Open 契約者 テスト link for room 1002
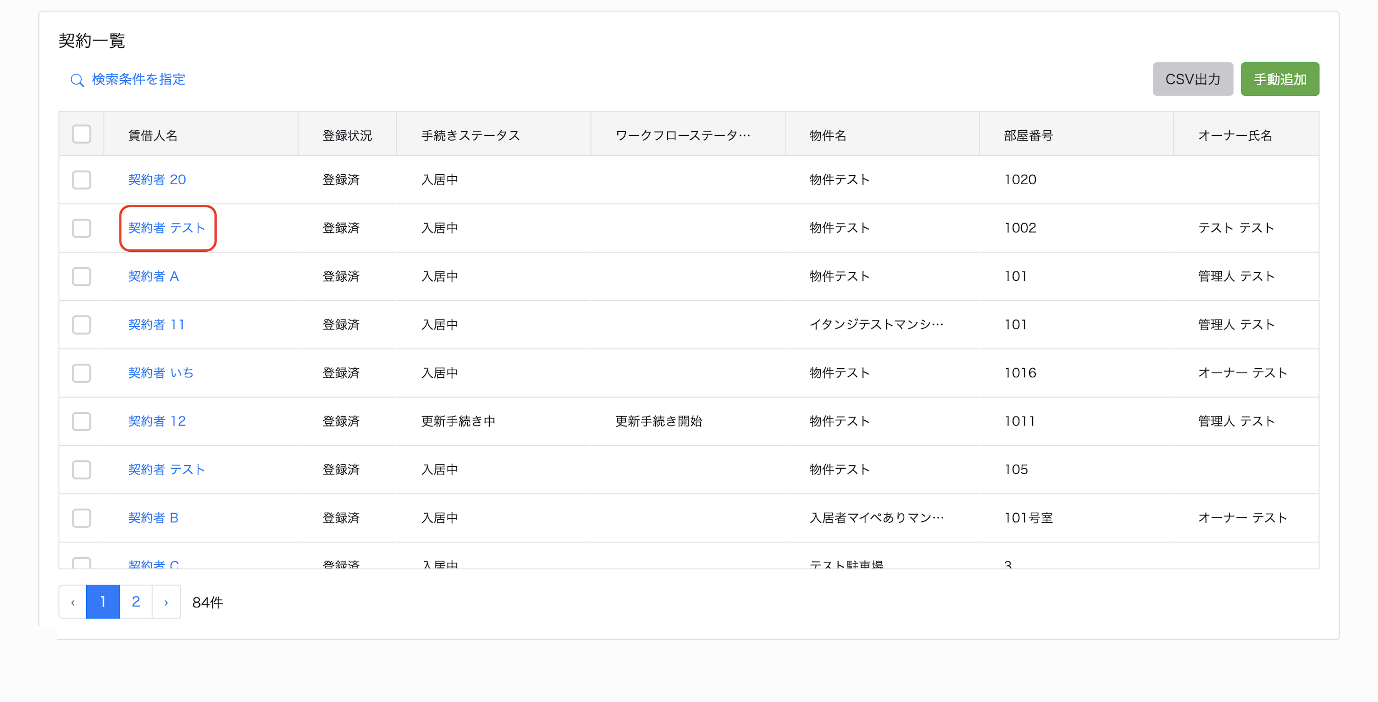Viewport: 1378px width, 702px height. pyautogui.click(x=166, y=228)
